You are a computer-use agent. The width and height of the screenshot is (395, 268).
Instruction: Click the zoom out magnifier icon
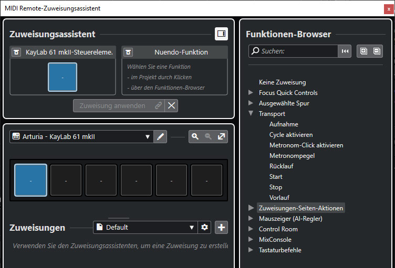[x=209, y=137]
